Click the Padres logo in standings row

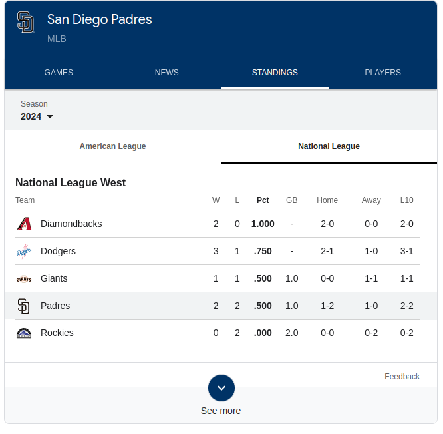[24, 306]
